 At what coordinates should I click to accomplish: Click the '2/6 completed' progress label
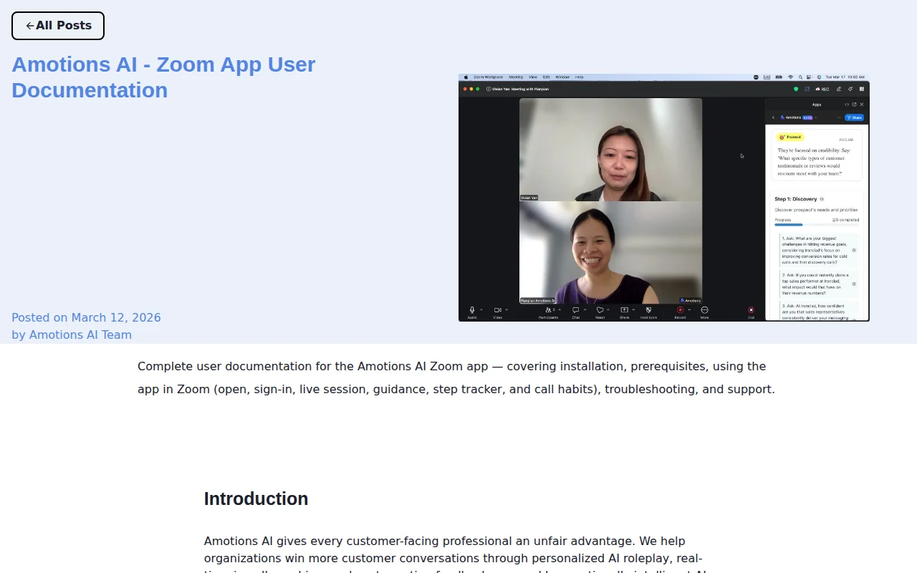(x=845, y=220)
